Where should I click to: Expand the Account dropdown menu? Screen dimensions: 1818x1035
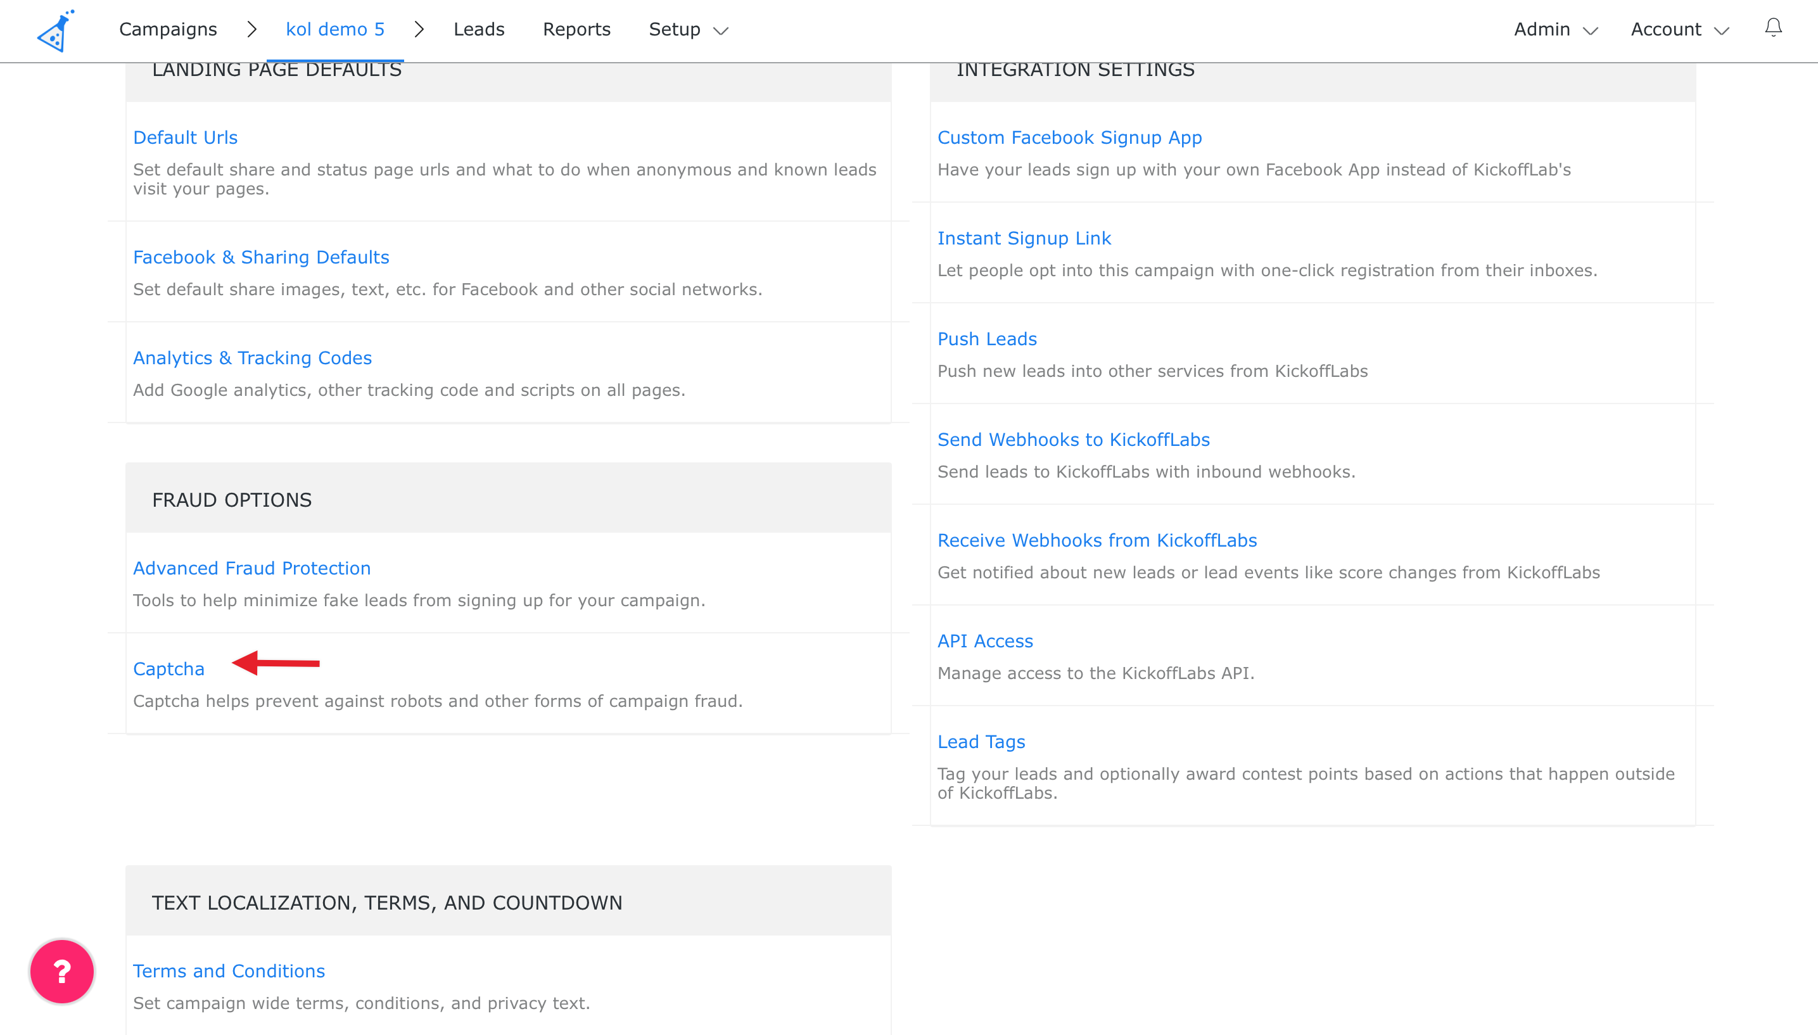(1679, 30)
